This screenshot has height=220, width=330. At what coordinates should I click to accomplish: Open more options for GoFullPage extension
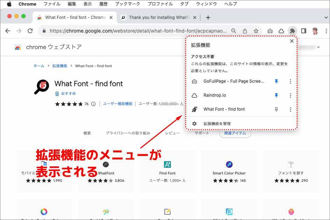290,81
